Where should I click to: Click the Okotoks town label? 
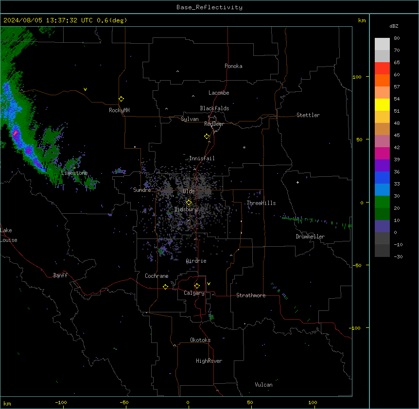coord(200,340)
